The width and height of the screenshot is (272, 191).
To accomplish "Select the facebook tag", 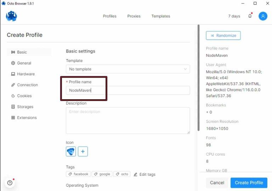I will coord(78,174).
